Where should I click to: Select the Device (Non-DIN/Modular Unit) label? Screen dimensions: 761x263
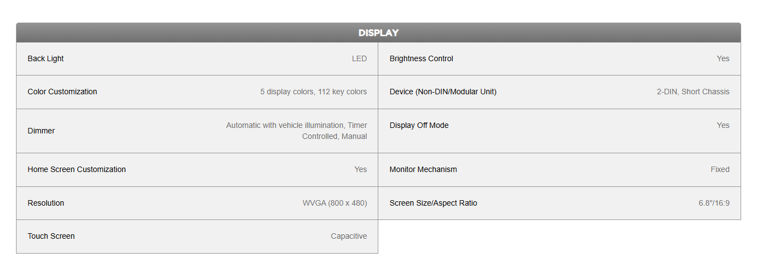443,92
